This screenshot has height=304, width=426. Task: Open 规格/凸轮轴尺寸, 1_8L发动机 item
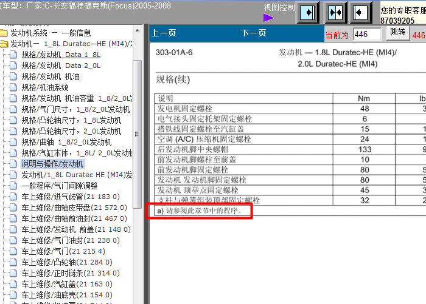(71, 120)
